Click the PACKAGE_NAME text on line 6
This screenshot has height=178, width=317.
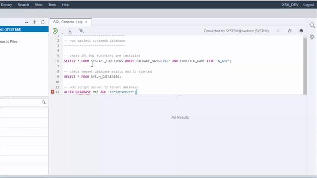tap(148, 61)
